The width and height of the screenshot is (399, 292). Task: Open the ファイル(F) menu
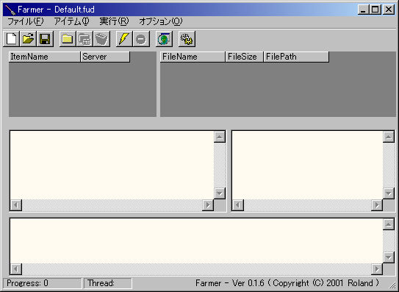(26, 21)
